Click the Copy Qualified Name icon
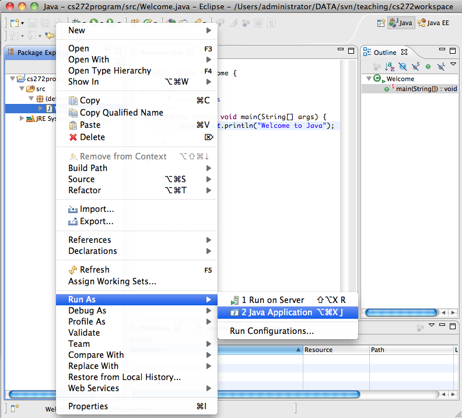This screenshot has width=462, height=418. pos(73,113)
